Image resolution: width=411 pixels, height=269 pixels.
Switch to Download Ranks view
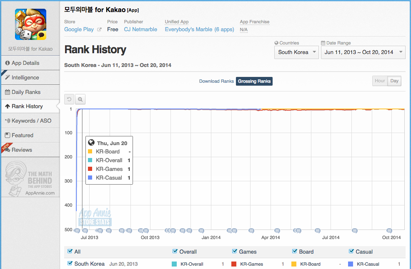click(x=216, y=81)
